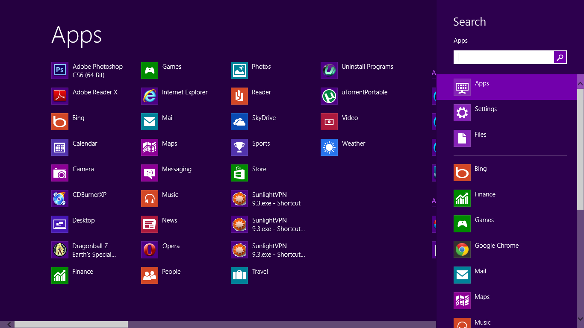Open the Messaging app icon
The image size is (584, 328).
[x=150, y=173]
